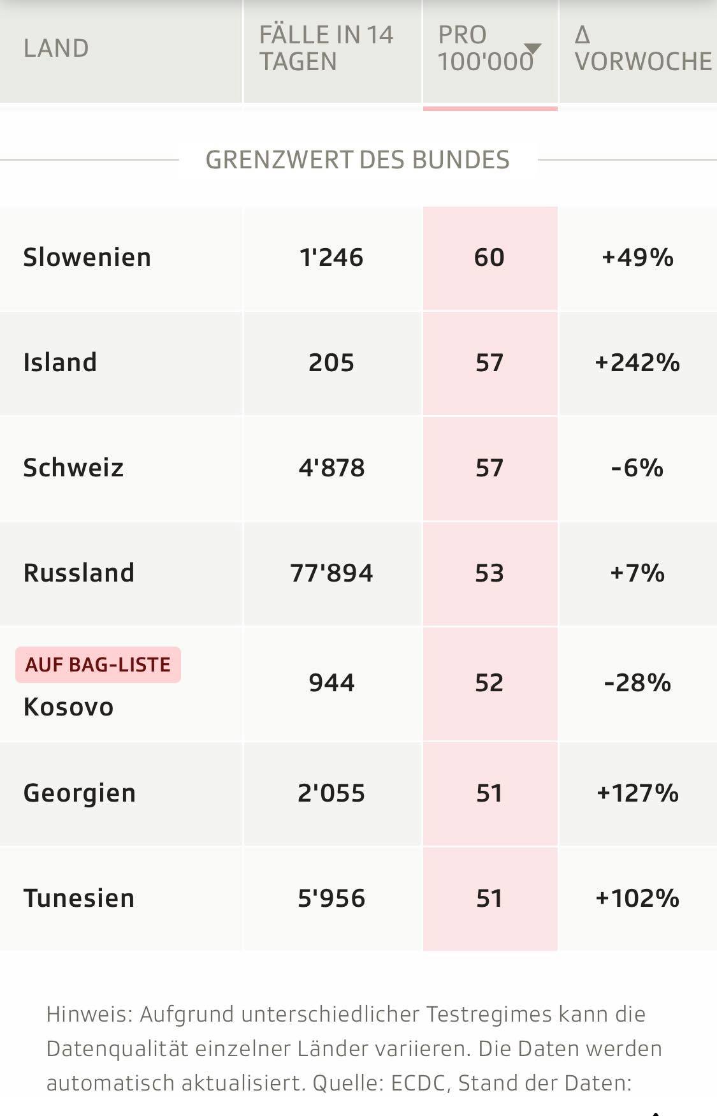Click the Schweiz 4'878 cases cell

tap(331, 468)
